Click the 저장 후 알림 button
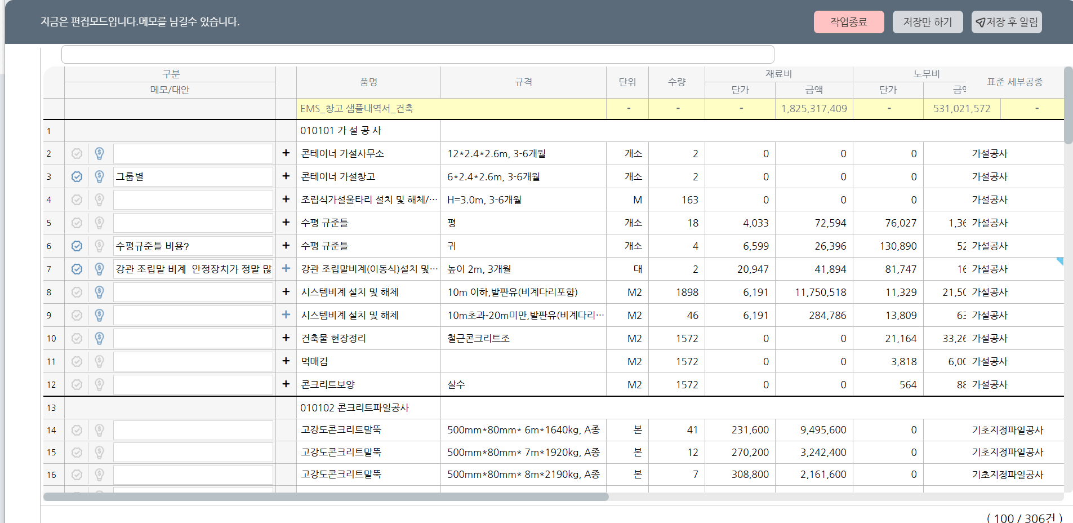The height and width of the screenshot is (523, 1073). tap(1007, 22)
